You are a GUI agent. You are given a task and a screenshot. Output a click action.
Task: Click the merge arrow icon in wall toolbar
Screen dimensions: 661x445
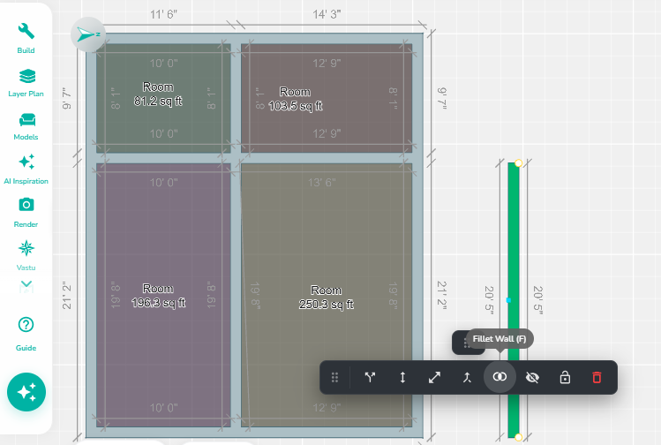click(467, 377)
